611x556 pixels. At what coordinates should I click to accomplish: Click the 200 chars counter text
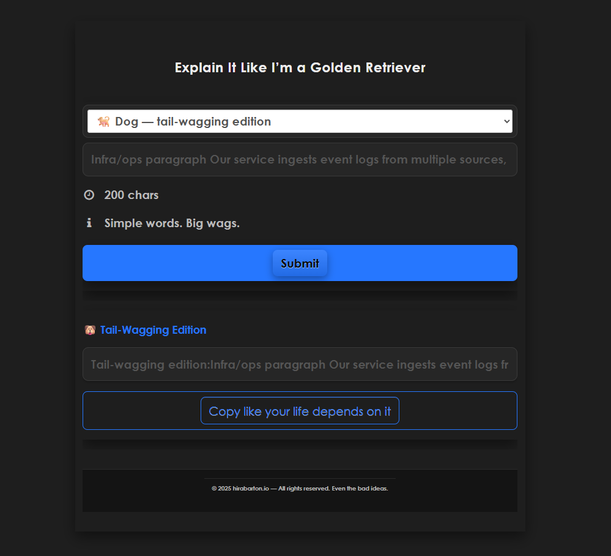pos(131,195)
